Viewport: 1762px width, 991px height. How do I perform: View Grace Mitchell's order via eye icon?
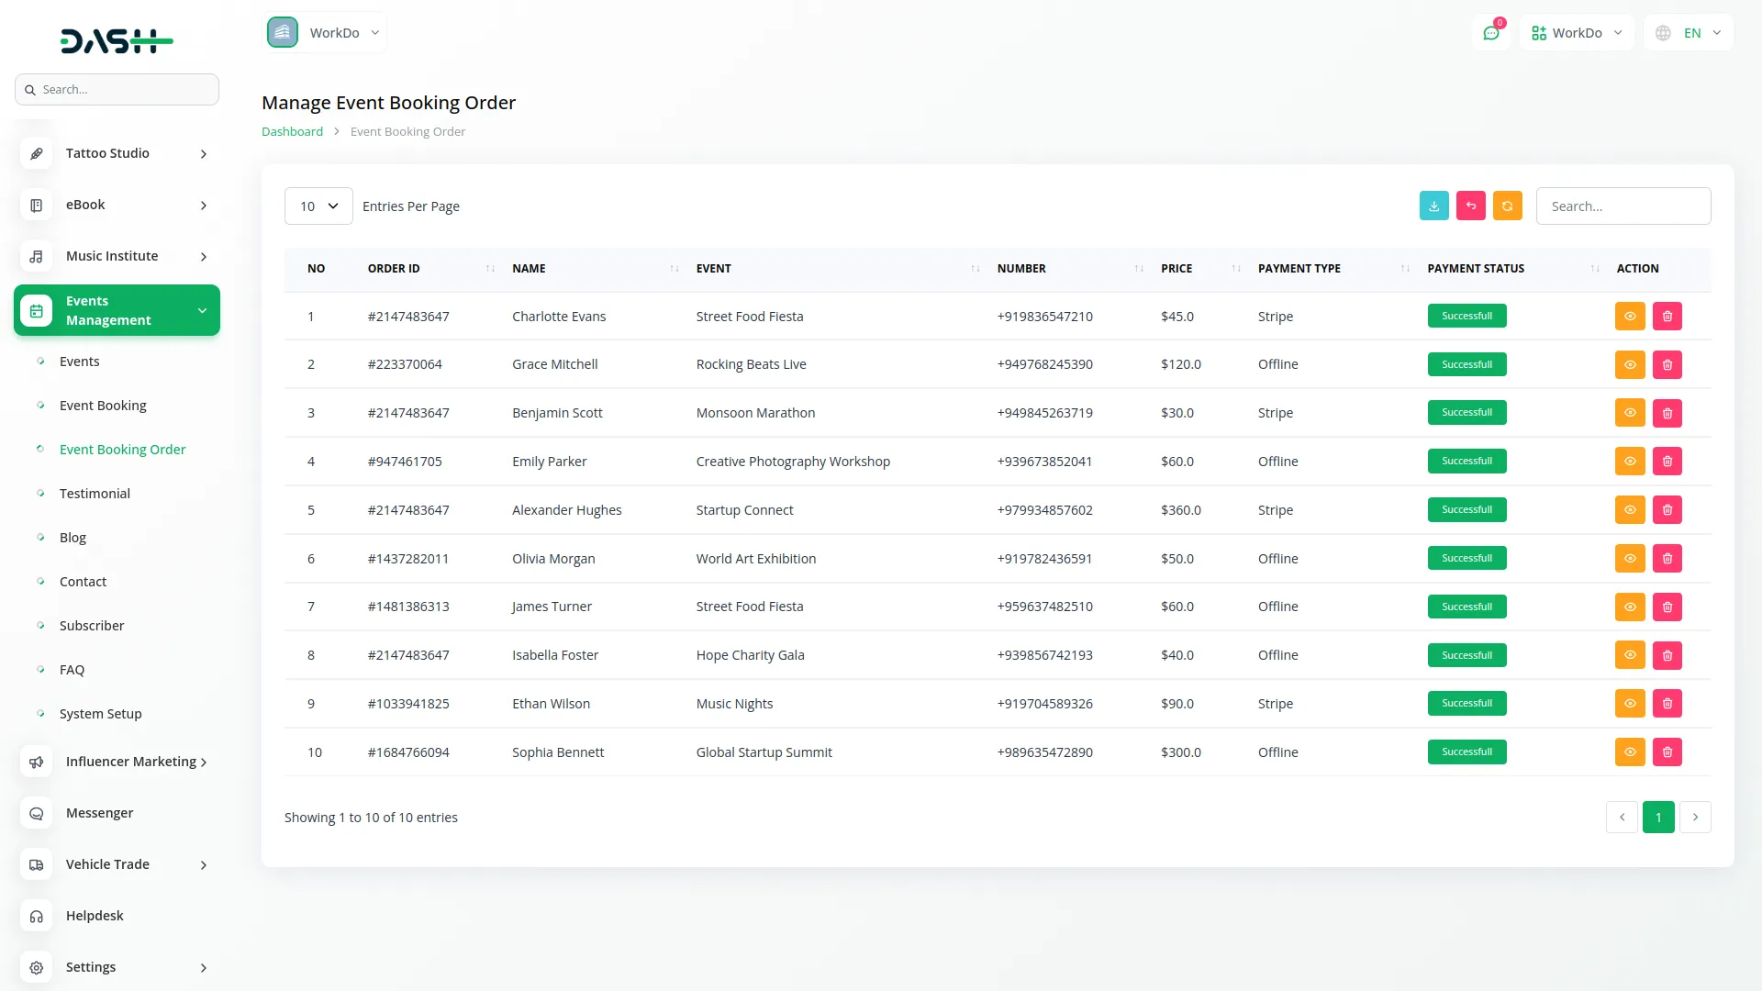pyautogui.click(x=1629, y=365)
